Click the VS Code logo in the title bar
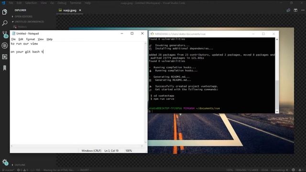Screen dimensions: 306x172 3,3
